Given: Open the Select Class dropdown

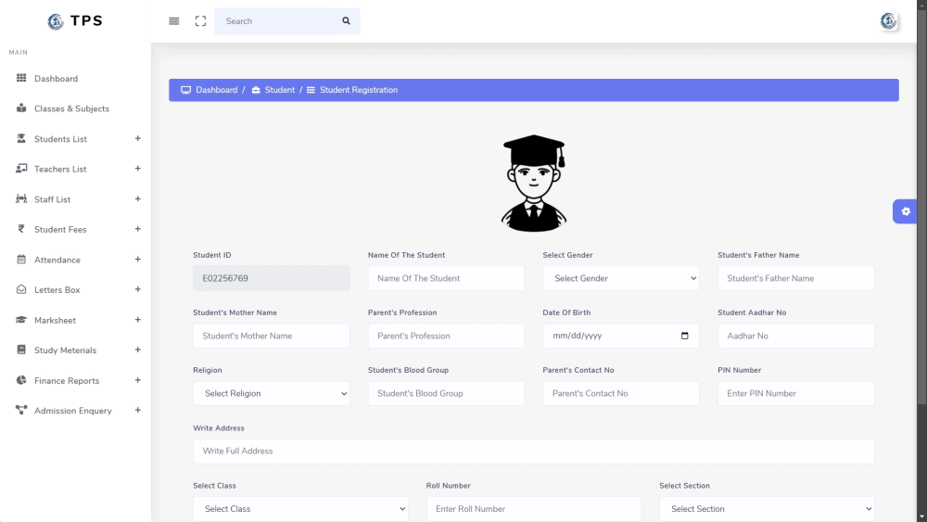Looking at the screenshot, I should [300, 509].
